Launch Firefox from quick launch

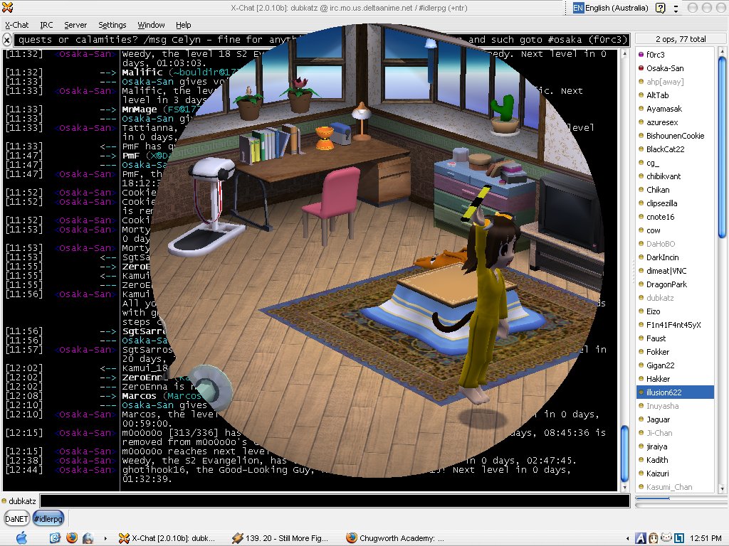pos(71,537)
